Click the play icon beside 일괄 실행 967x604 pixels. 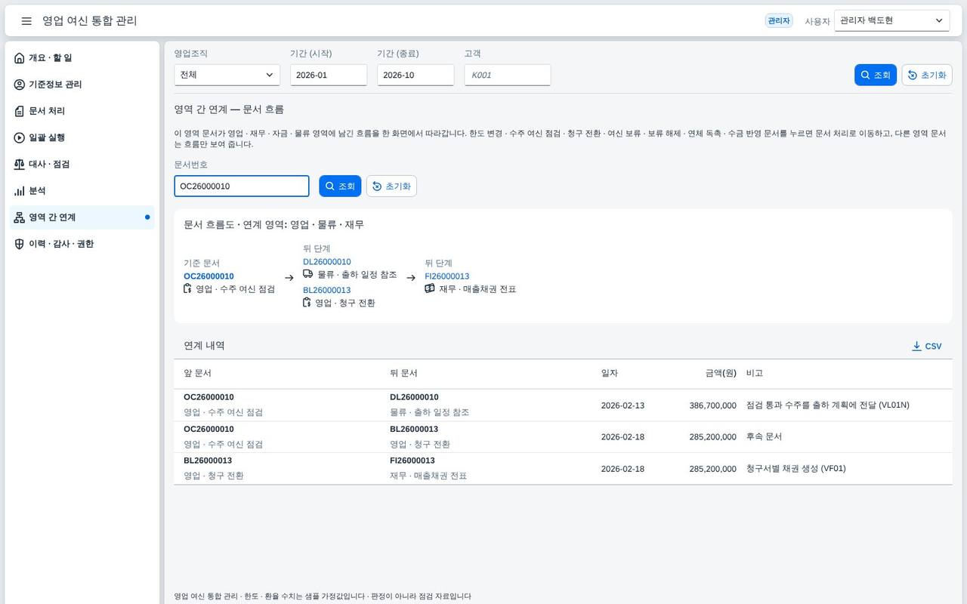coord(20,137)
